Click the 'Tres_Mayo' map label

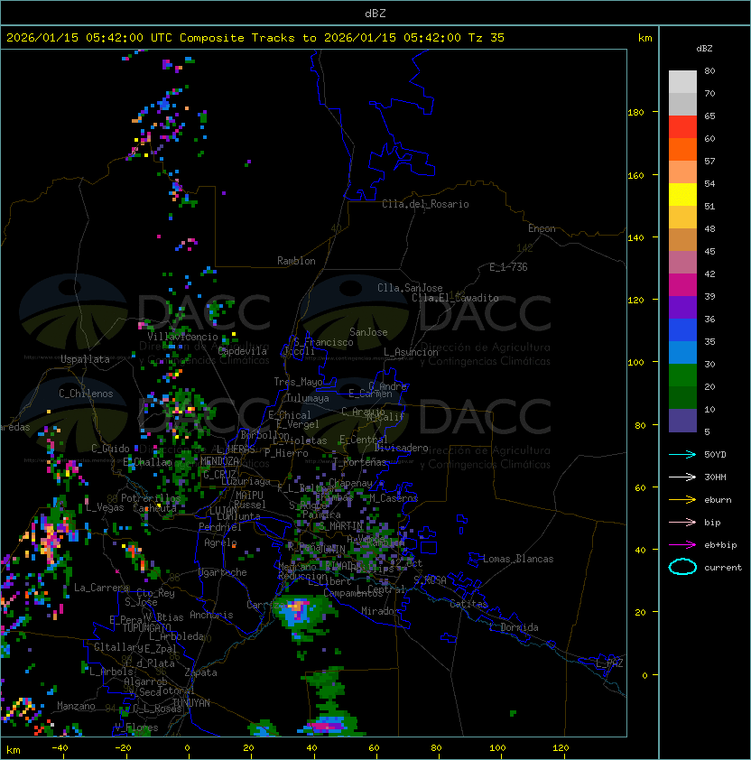click(x=298, y=382)
